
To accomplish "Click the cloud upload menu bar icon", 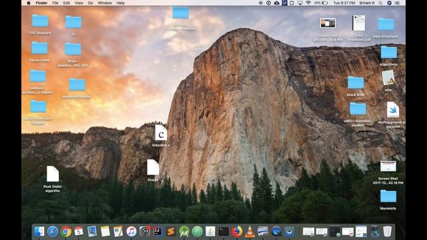I will pyautogui.click(x=277, y=3).
